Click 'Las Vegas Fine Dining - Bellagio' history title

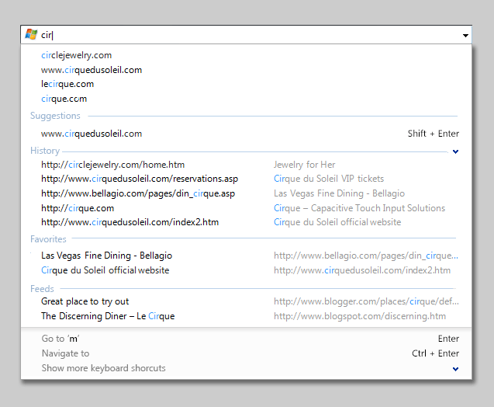[x=340, y=193]
